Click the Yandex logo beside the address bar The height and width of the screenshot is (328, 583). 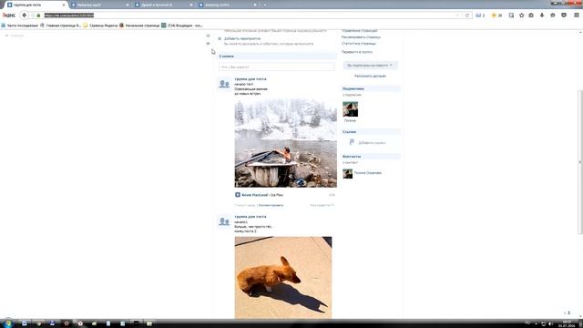point(9,15)
